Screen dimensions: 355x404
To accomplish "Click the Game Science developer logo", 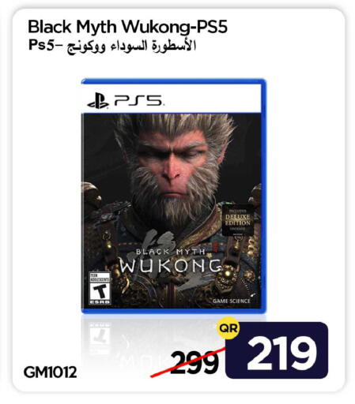I will tap(232, 301).
